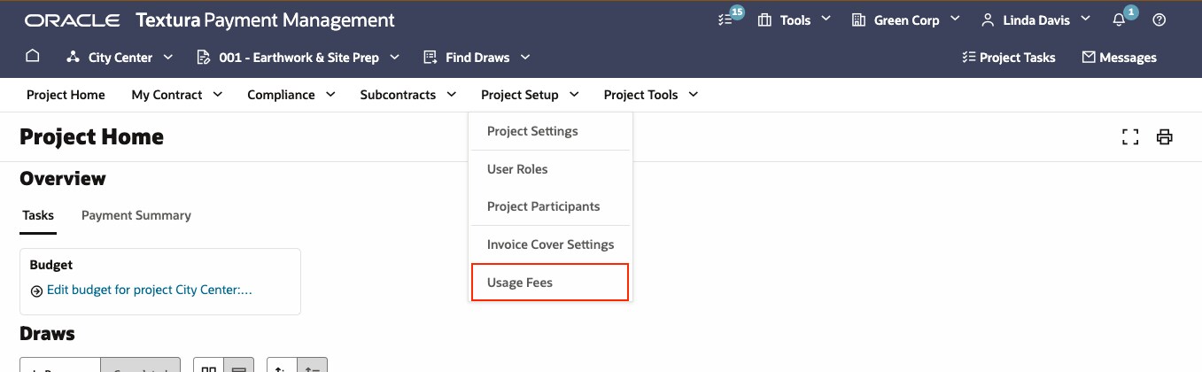Open the task list icon with 15 badge
Viewport: 1202px width, 372px height.
coord(726,20)
